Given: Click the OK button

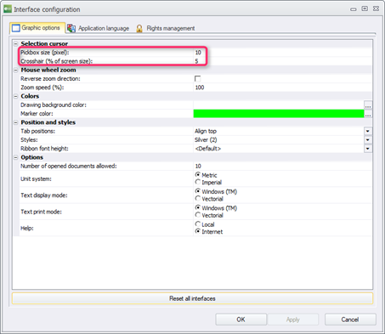Looking at the screenshot, I should coord(241,320).
